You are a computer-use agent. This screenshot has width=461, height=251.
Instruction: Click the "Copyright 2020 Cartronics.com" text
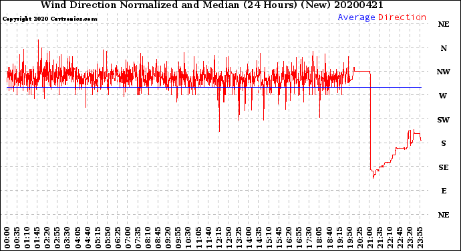click(x=49, y=19)
